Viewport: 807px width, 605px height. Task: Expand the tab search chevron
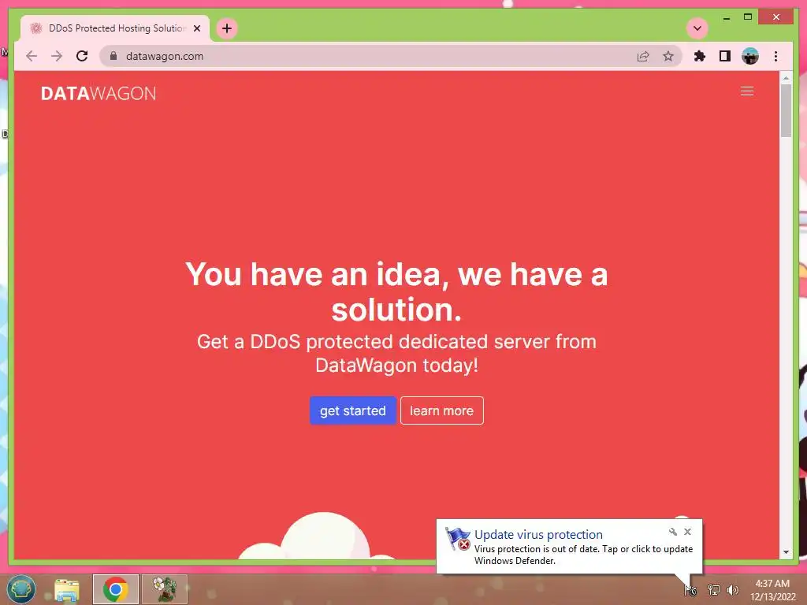[x=697, y=28]
